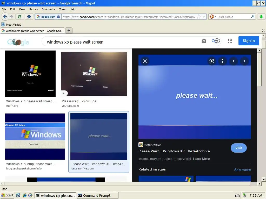Open the File menu
This screenshot has width=266, height=199.
tap(4, 9)
